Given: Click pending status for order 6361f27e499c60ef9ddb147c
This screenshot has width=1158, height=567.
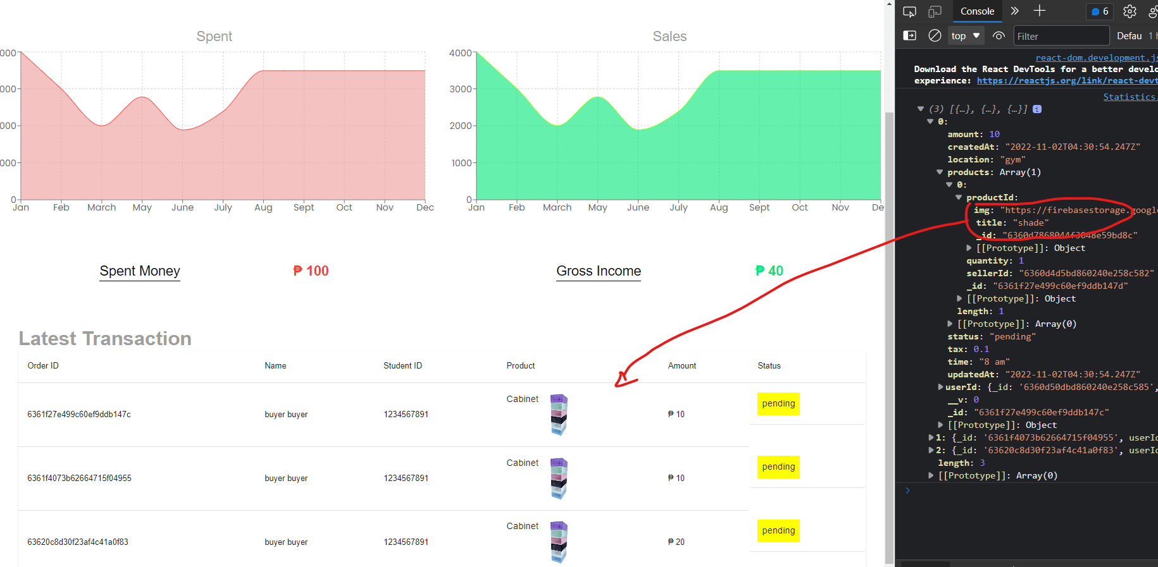Looking at the screenshot, I should tap(778, 404).
